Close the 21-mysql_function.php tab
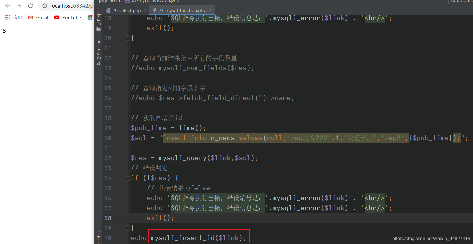473x244 pixels. point(210,10)
